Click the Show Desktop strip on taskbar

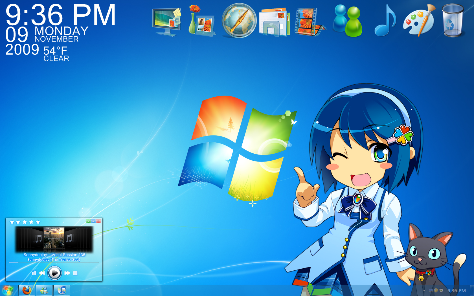pos(472,291)
